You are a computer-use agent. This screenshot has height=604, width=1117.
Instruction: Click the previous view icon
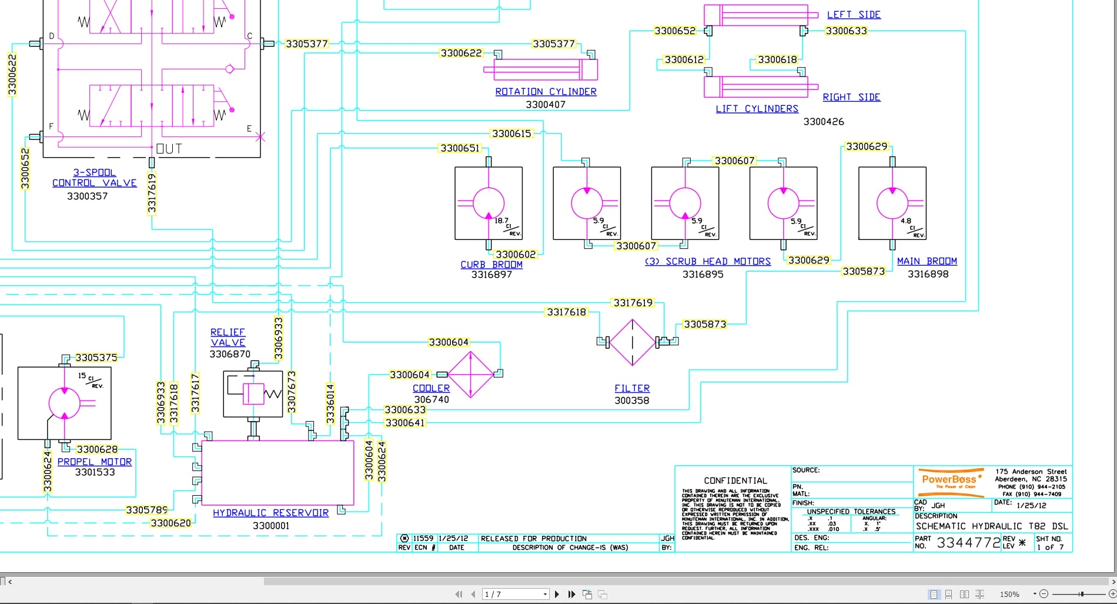coord(587,594)
